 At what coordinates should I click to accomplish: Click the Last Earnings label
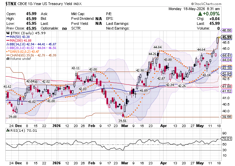click(117, 24)
